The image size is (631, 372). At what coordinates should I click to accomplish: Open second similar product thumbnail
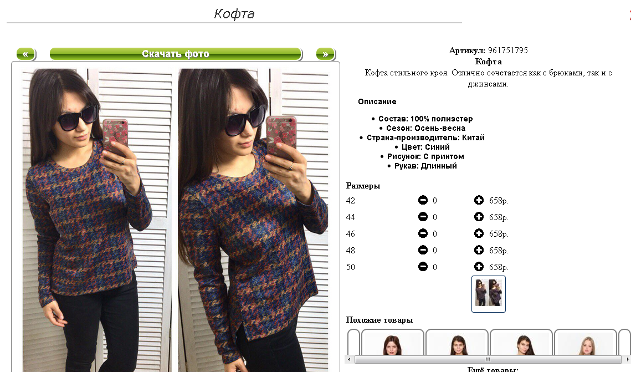tap(456, 342)
